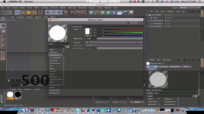Add a light object bulb icon
This screenshot has width=204, height=114.
[131, 13]
